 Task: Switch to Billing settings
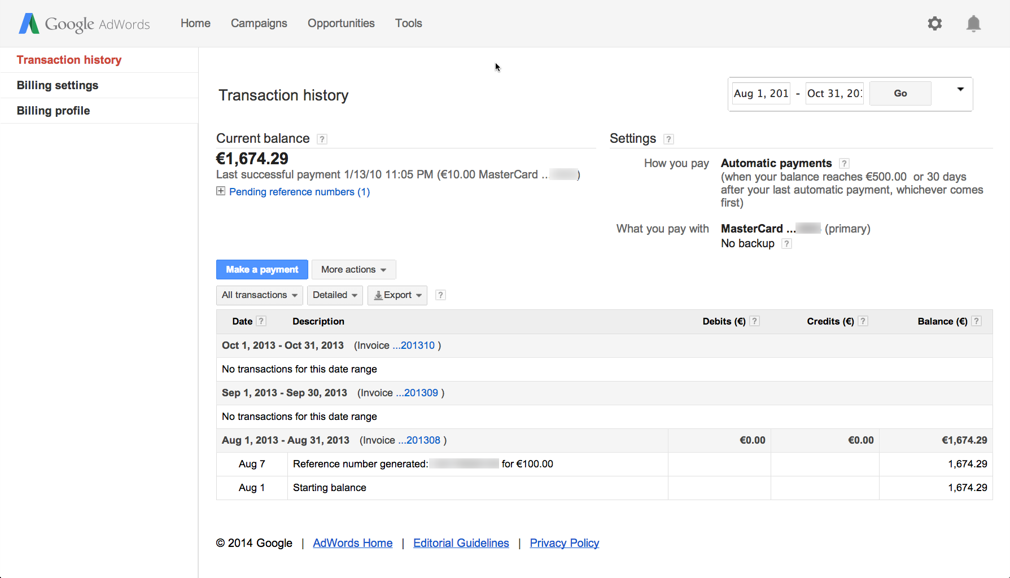coord(58,85)
